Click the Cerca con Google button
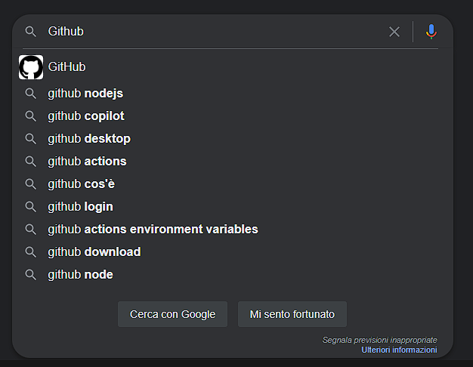Image resolution: width=473 pixels, height=367 pixels. coord(172,314)
